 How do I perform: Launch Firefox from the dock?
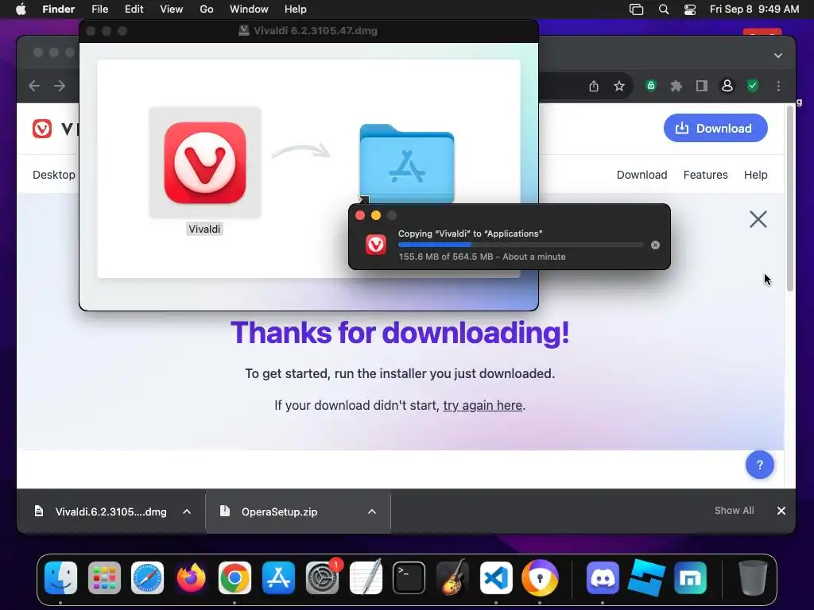click(191, 578)
